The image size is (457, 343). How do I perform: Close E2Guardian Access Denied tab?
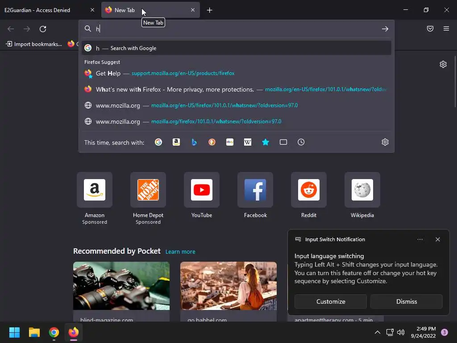coord(92,10)
